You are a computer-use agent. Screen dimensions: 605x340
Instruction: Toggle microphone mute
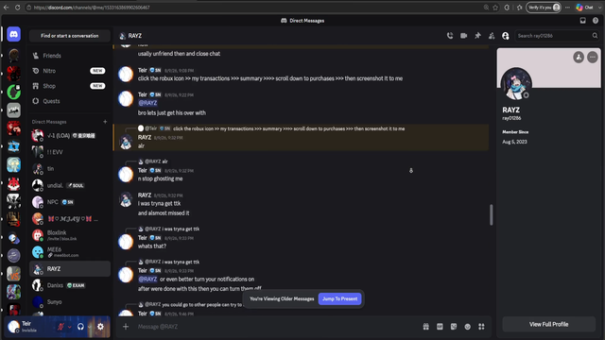60,327
